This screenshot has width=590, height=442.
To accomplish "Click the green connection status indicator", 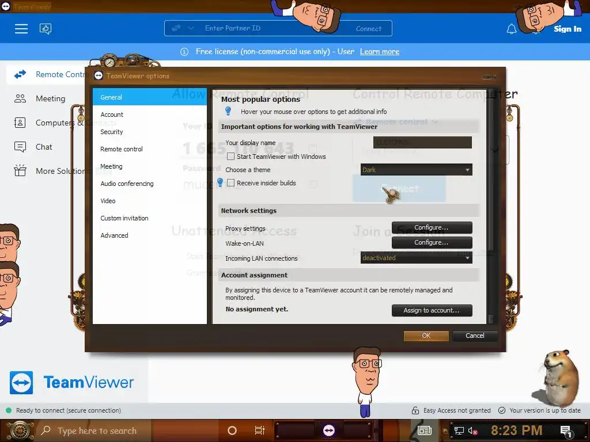I will (9, 410).
